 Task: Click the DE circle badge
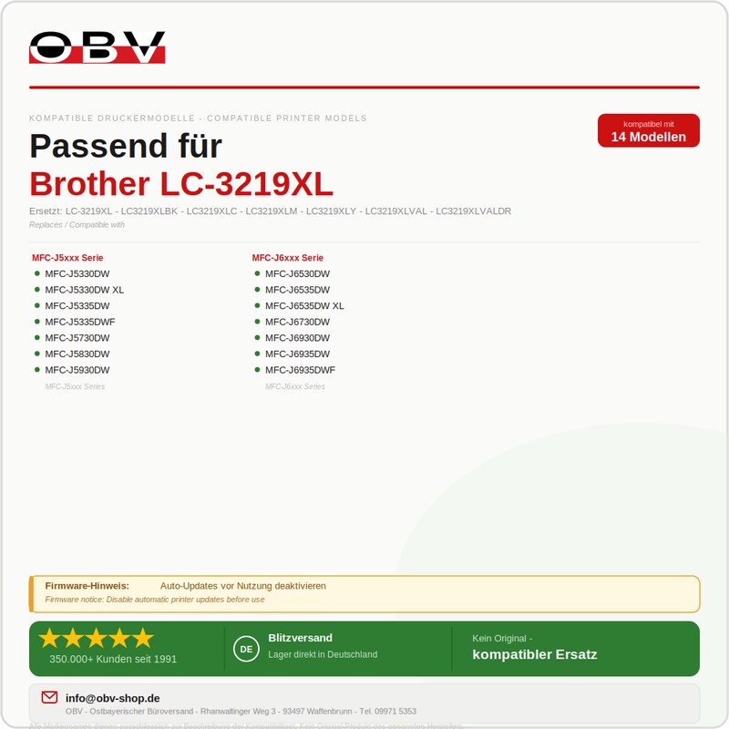tap(246, 649)
